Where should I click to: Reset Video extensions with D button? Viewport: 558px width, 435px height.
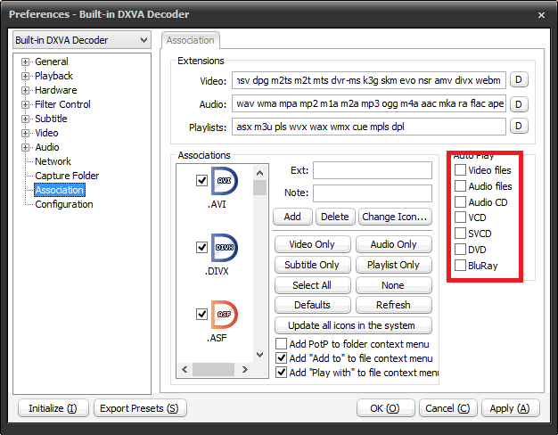pyautogui.click(x=519, y=79)
